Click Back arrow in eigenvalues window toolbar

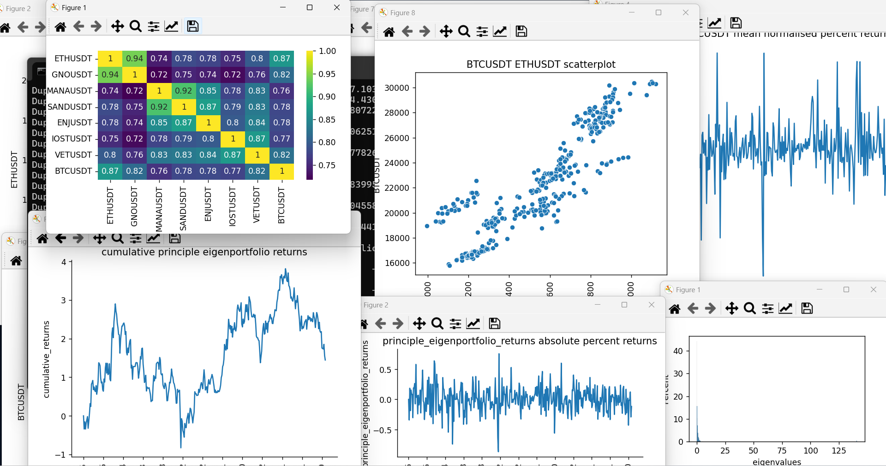[694, 308]
